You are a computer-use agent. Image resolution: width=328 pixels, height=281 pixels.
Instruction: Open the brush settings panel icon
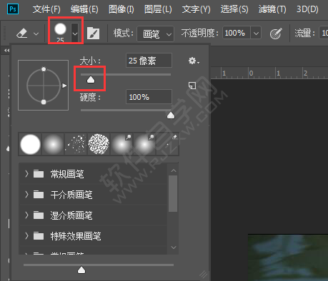click(93, 34)
